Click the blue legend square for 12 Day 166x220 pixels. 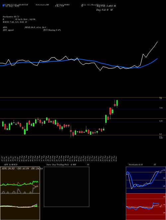(3, 6)
